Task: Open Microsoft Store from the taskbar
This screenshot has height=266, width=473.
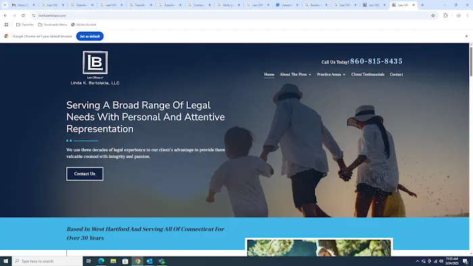Action: (125, 261)
